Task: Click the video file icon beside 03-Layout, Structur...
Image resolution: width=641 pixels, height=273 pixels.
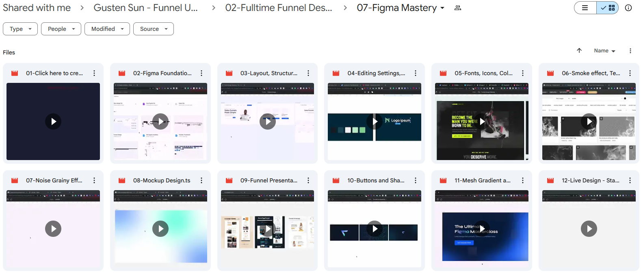Action: pos(229,73)
